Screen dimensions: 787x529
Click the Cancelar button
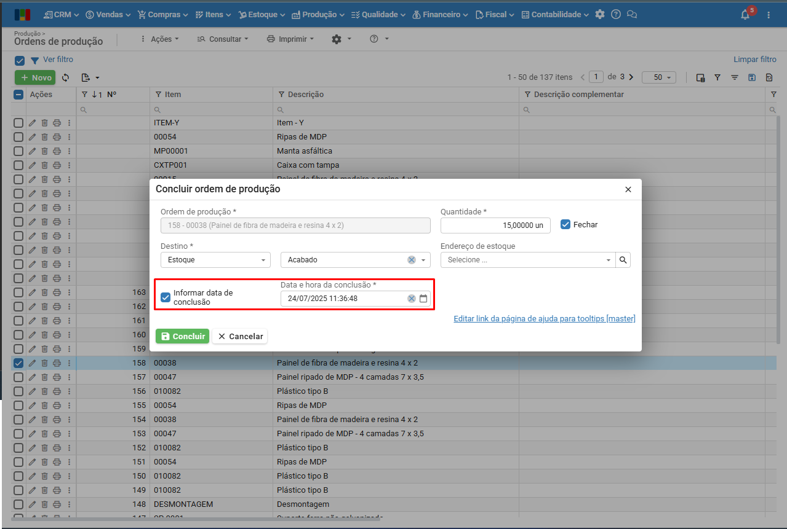[240, 336]
